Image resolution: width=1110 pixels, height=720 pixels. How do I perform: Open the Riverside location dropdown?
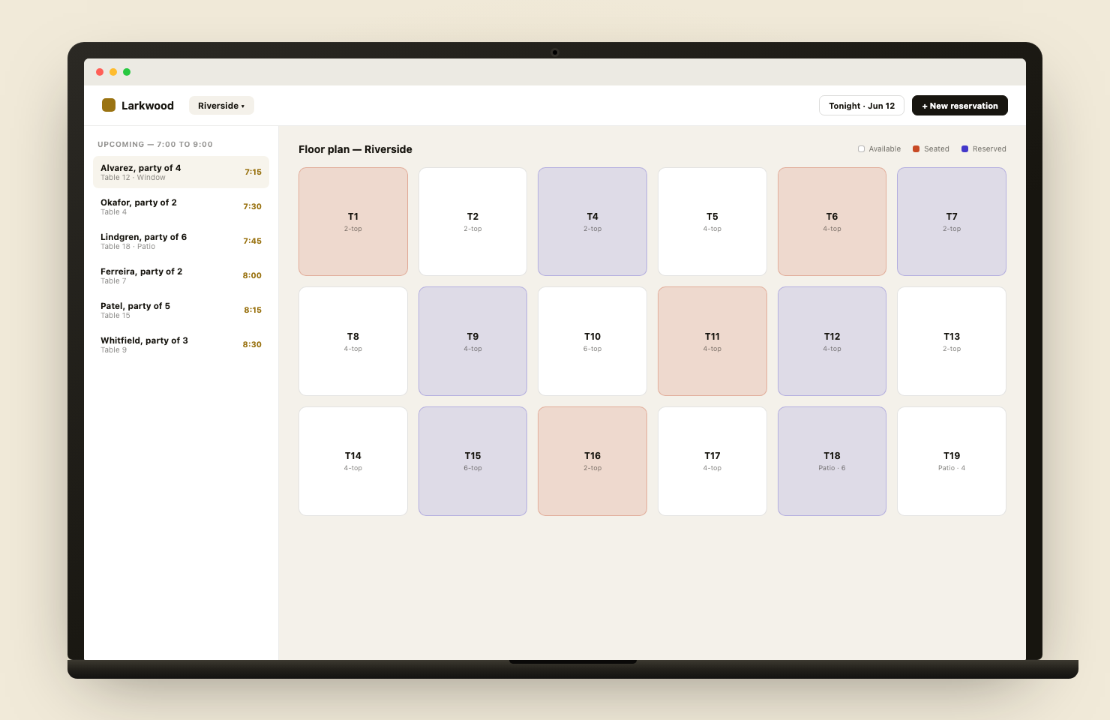click(221, 106)
